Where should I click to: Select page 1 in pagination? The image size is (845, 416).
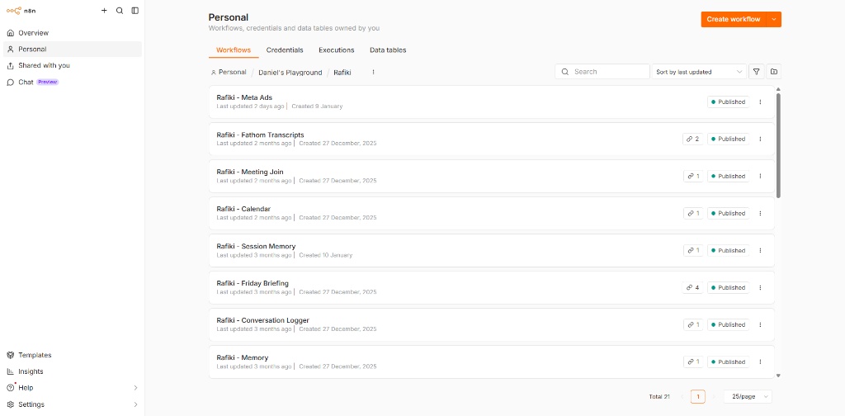697,397
